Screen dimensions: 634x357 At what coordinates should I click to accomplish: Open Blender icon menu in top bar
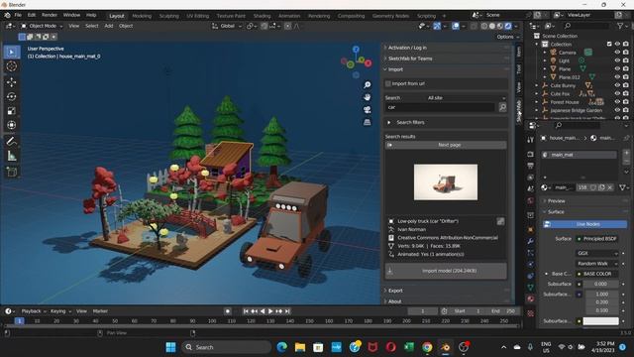7,15
